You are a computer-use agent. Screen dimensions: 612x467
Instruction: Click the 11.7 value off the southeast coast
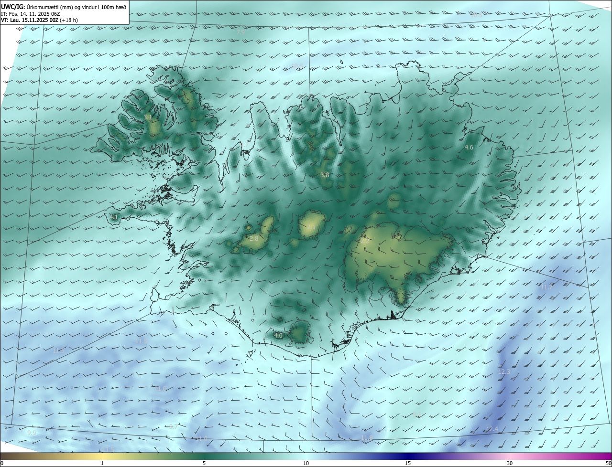pyautogui.click(x=546, y=287)
